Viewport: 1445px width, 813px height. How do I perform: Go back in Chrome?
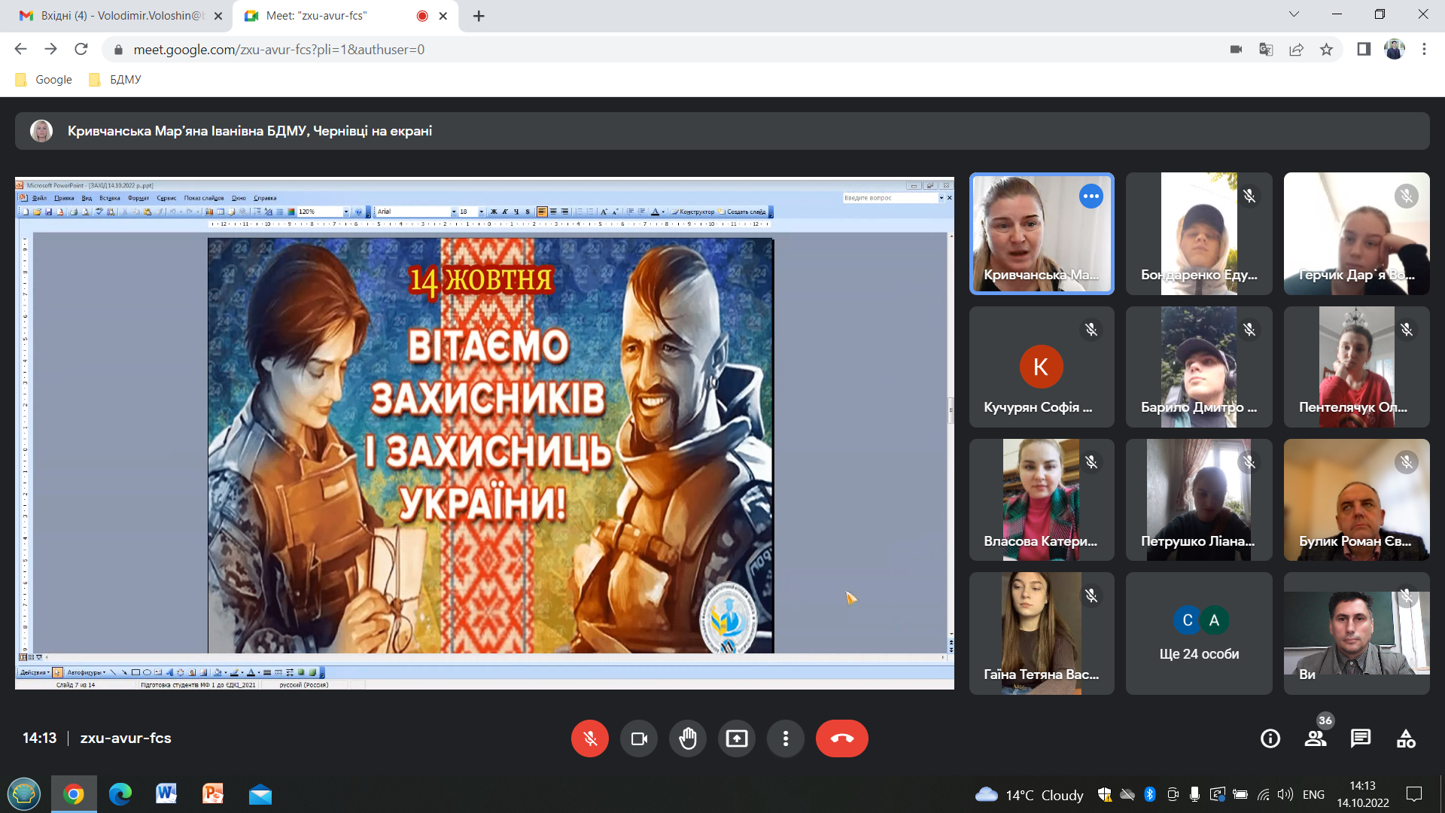(20, 50)
